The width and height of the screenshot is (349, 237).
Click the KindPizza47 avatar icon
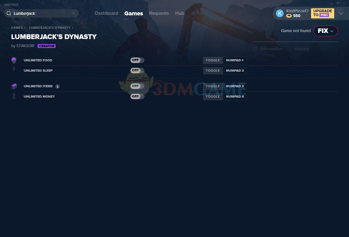pos(279,13)
